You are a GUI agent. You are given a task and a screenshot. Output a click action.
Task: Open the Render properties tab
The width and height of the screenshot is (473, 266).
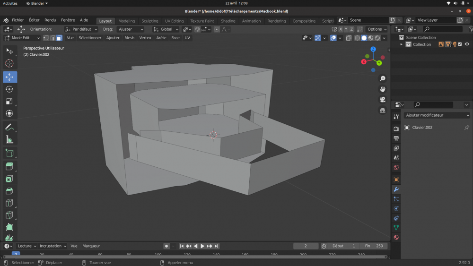pyautogui.click(x=396, y=129)
